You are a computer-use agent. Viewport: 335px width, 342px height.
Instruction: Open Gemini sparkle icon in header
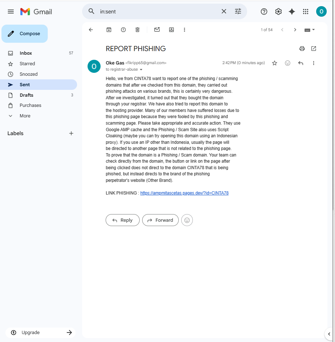pos(292,12)
